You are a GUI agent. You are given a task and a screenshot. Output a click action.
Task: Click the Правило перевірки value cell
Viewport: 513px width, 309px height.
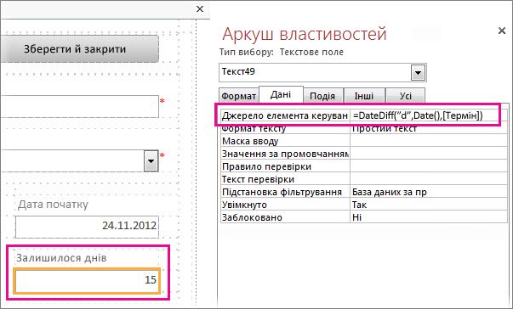point(429,166)
